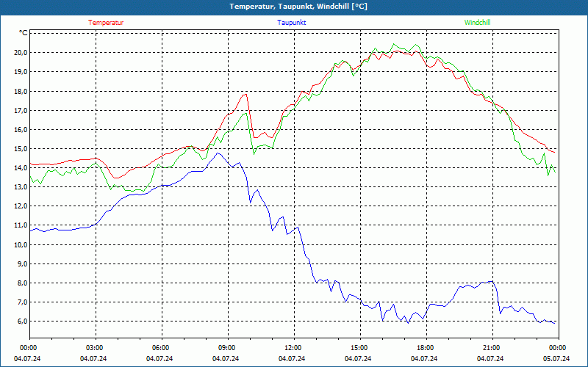Click the chart title Temperatur, Taupunkt, Windchill
This screenshot has width=588, height=367.
click(x=298, y=7)
